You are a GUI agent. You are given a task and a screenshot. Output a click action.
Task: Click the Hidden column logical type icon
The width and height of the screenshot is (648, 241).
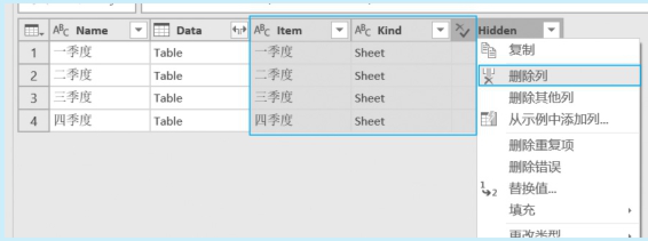(462, 31)
